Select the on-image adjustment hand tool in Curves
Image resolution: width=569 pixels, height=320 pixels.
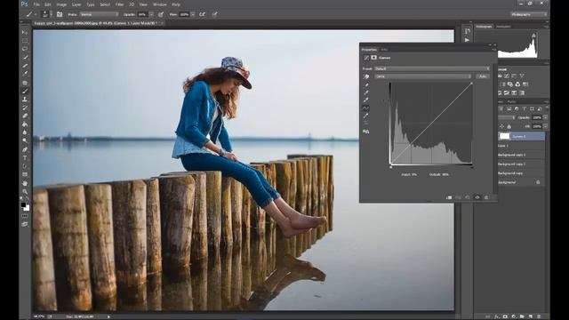(x=366, y=76)
